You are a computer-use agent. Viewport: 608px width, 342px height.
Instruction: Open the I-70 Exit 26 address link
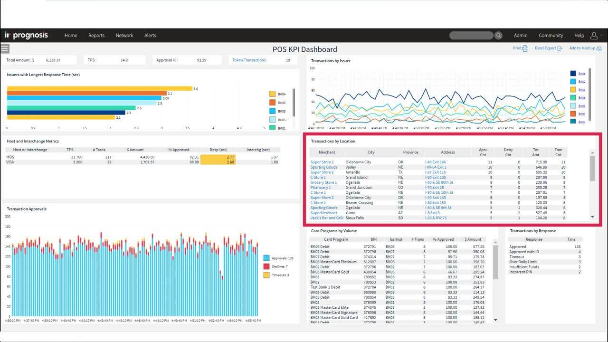tap(434, 188)
